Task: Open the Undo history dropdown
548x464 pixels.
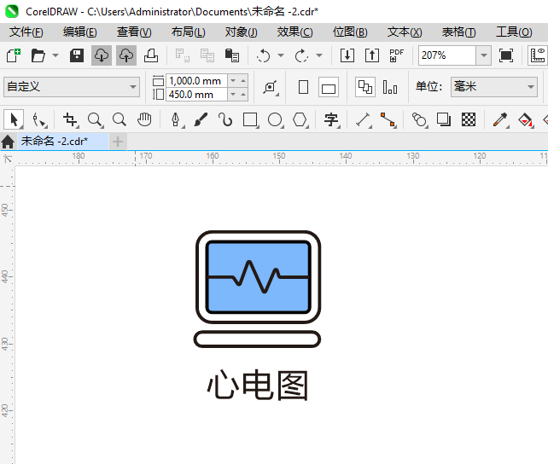Action: pos(281,55)
